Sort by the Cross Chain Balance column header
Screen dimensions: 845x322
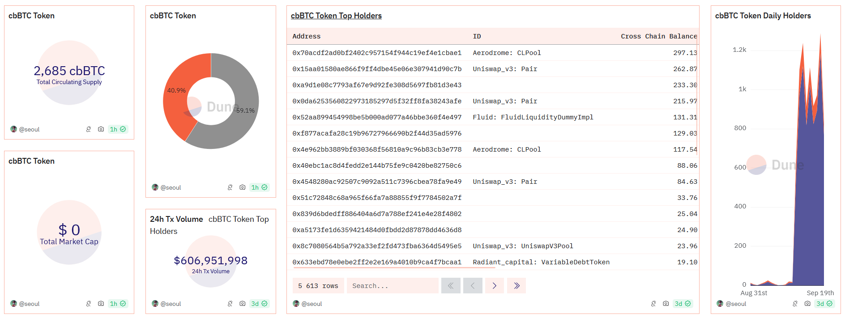[x=659, y=36]
